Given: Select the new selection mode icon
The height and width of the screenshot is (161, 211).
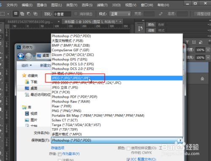Looking at the screenshot, I should [16, 13].
